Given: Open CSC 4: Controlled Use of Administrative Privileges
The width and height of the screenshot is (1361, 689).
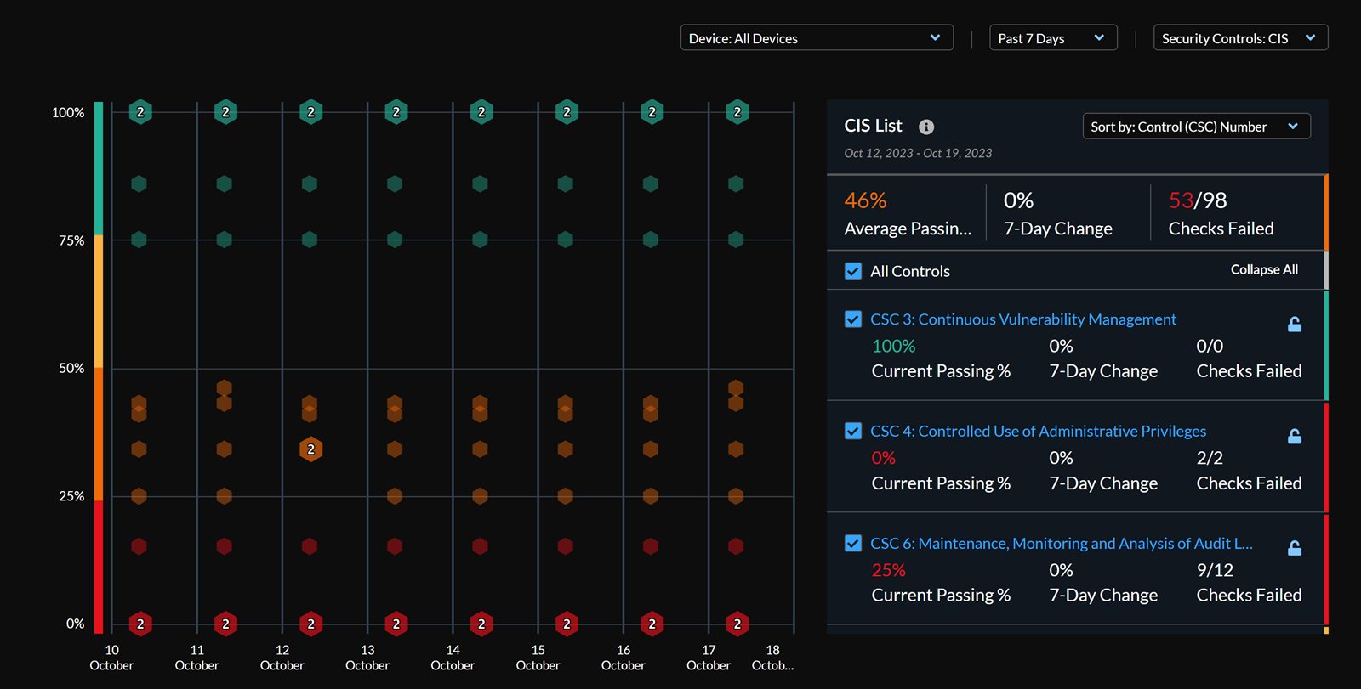Looking at the screenshot, I should coord(1038,432).
